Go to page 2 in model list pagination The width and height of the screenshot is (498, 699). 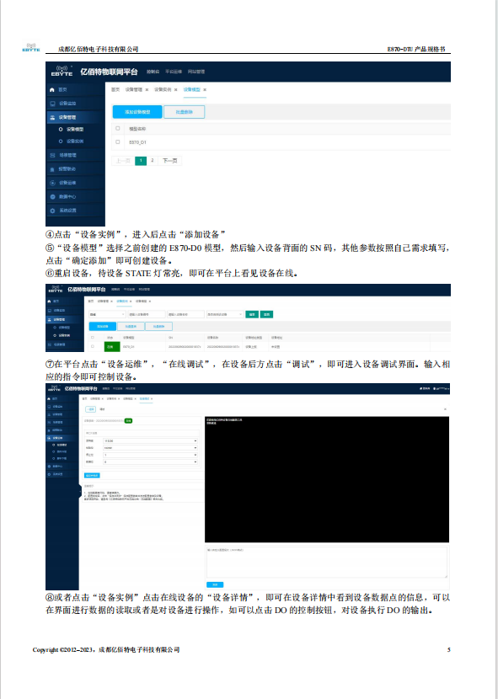click(x=153, y=161)
